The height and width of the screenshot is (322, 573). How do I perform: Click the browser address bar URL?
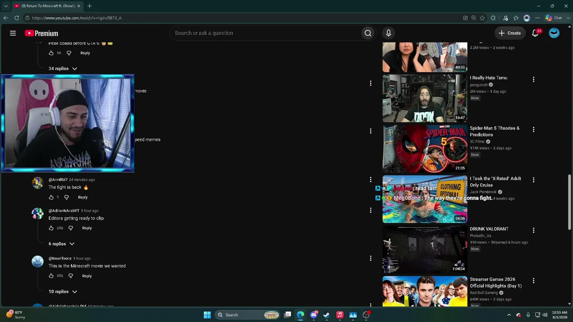click(x=77, y=18)
